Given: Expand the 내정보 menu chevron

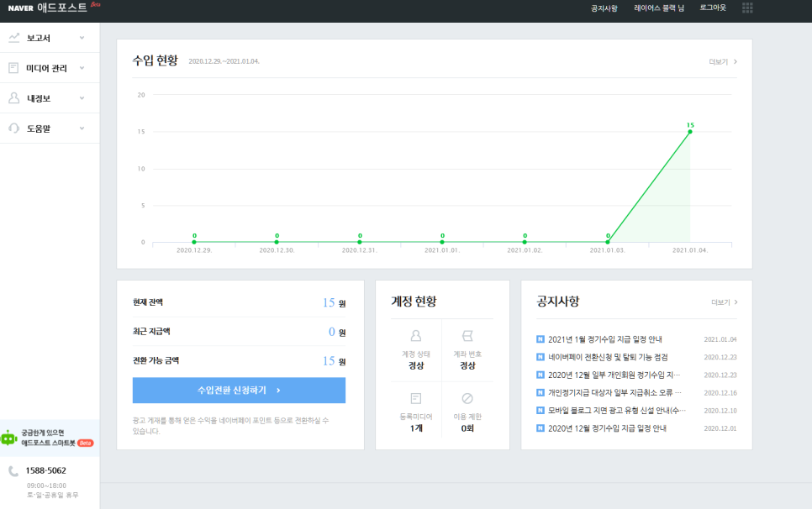Looking at the screenshot, I should tap(82, 97).
